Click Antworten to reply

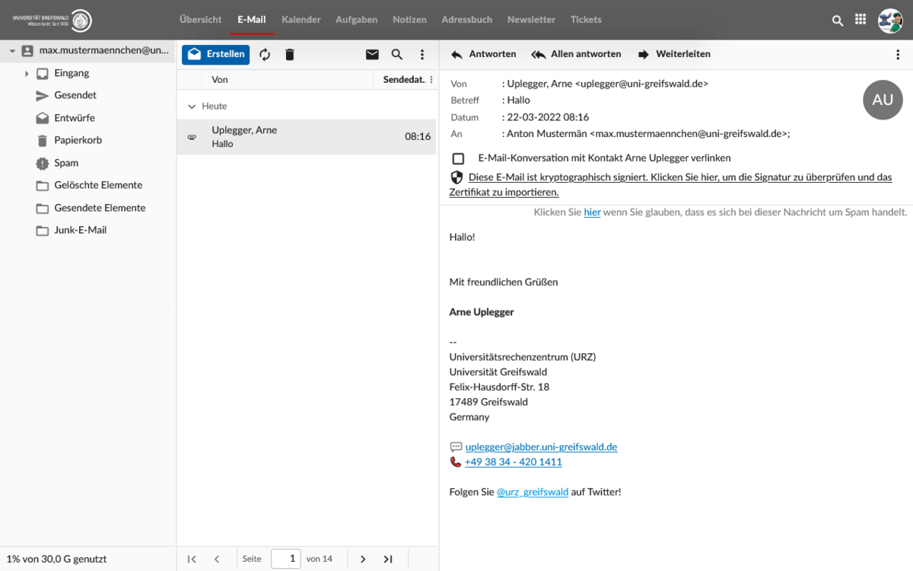pyautogui.click(x=484, y=54)
